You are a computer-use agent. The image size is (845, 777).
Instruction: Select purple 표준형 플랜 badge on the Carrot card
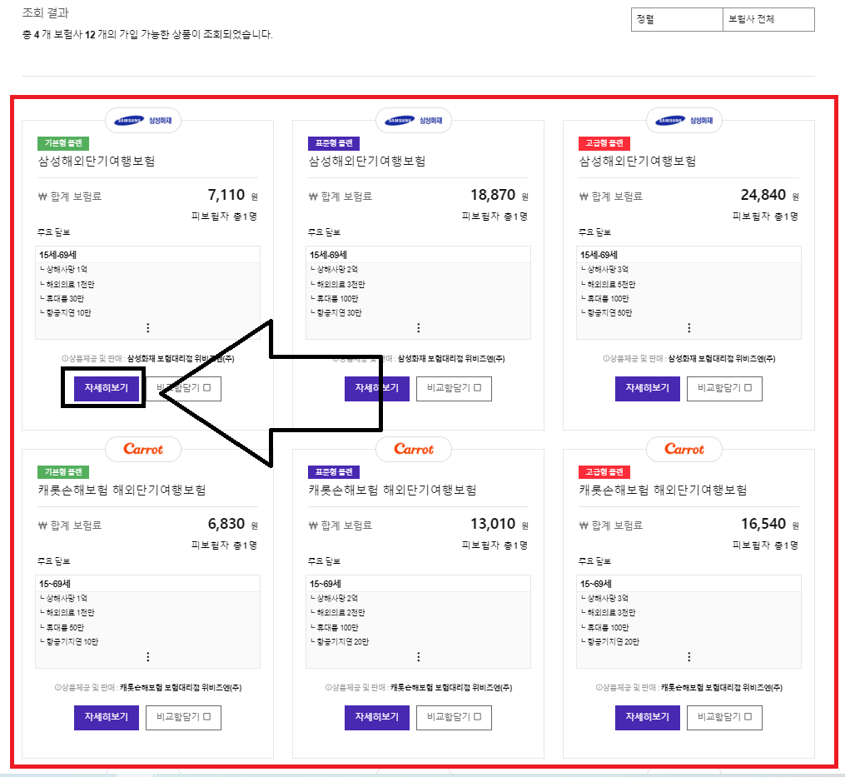pyautogui.click(x=334, y=472)
